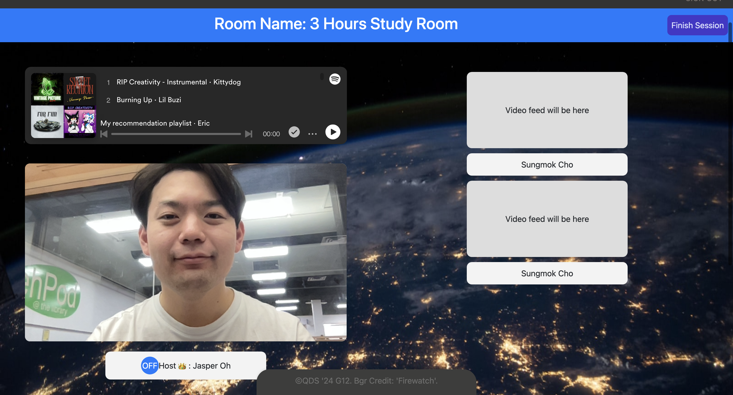Click the playlist album cover collage
This screenshot has width=733, height=395.
(x=63, y=105)
